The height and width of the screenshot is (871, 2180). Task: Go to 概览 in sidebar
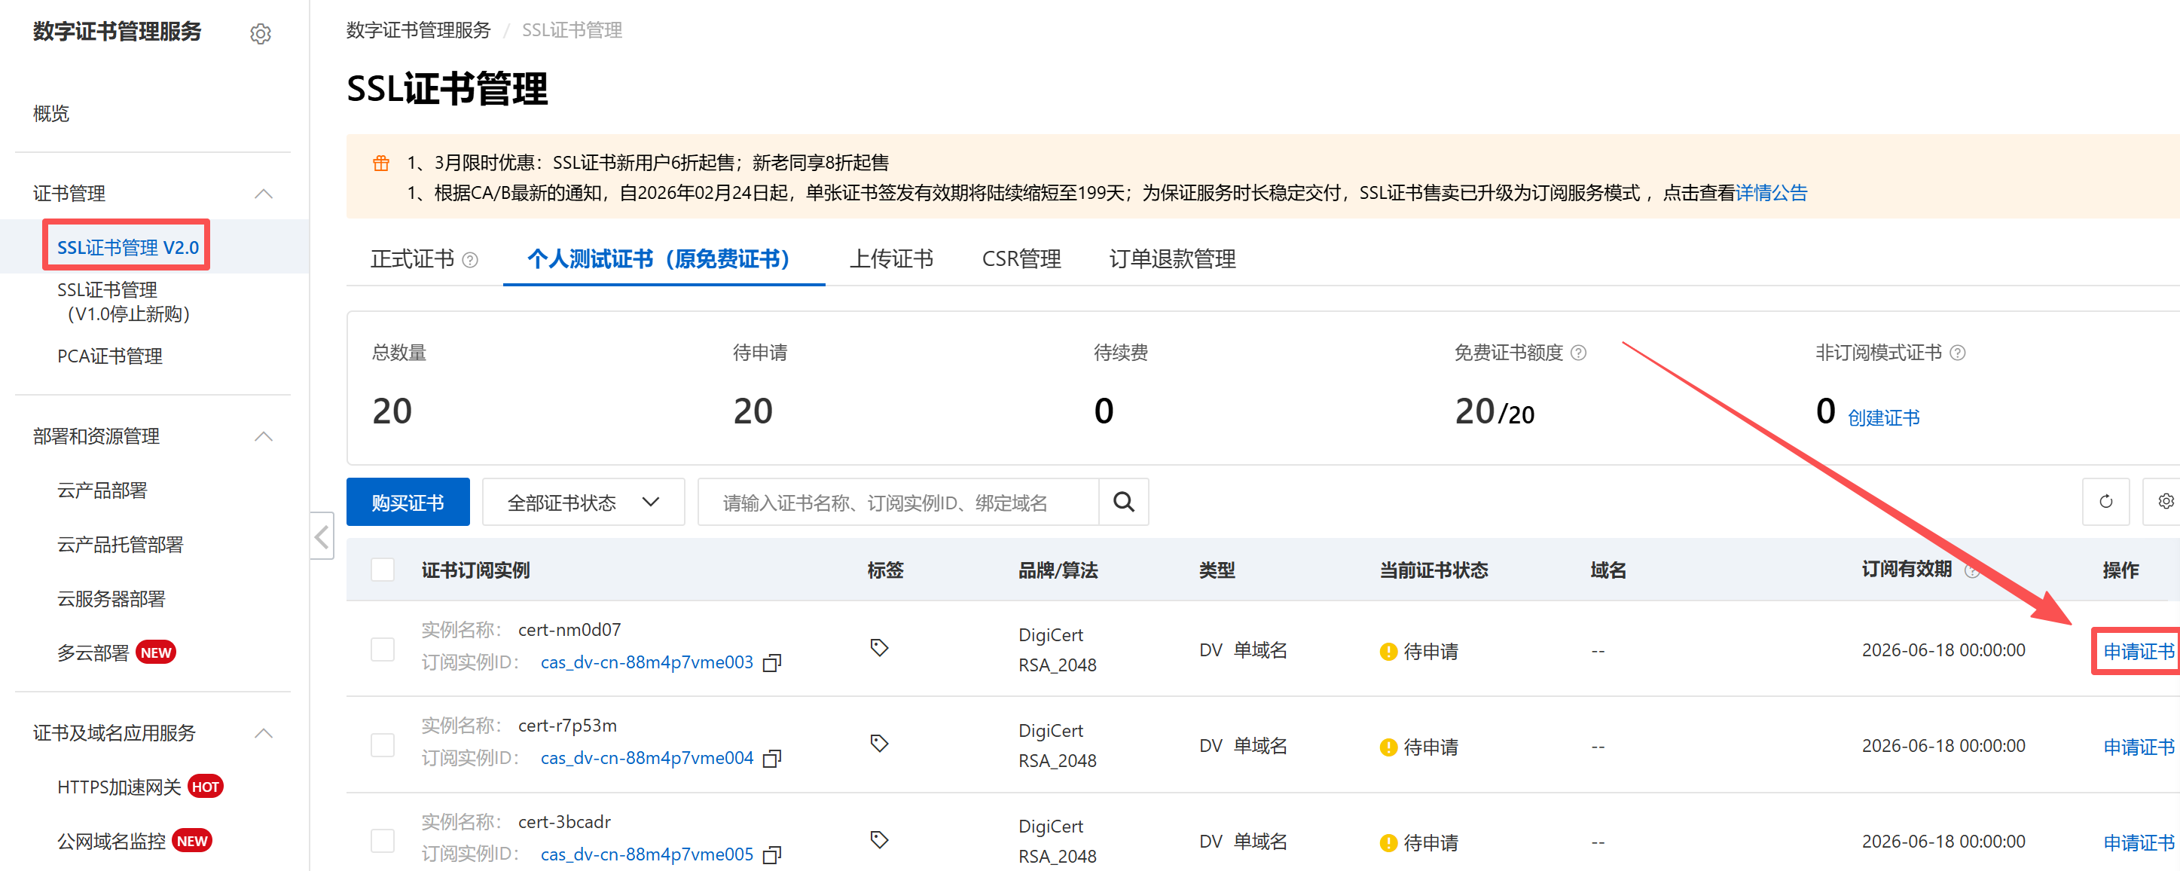[x=50, y=114]
